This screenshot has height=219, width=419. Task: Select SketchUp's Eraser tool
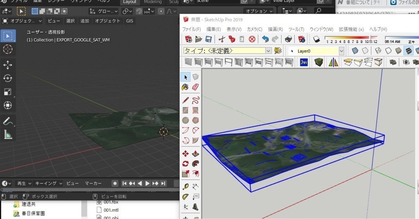[195, 87]
